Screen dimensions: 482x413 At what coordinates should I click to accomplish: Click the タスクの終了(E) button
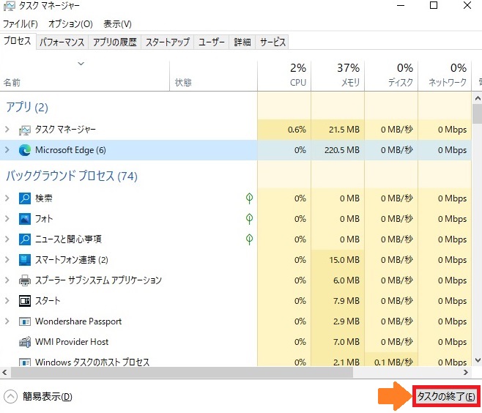[445, 397]
